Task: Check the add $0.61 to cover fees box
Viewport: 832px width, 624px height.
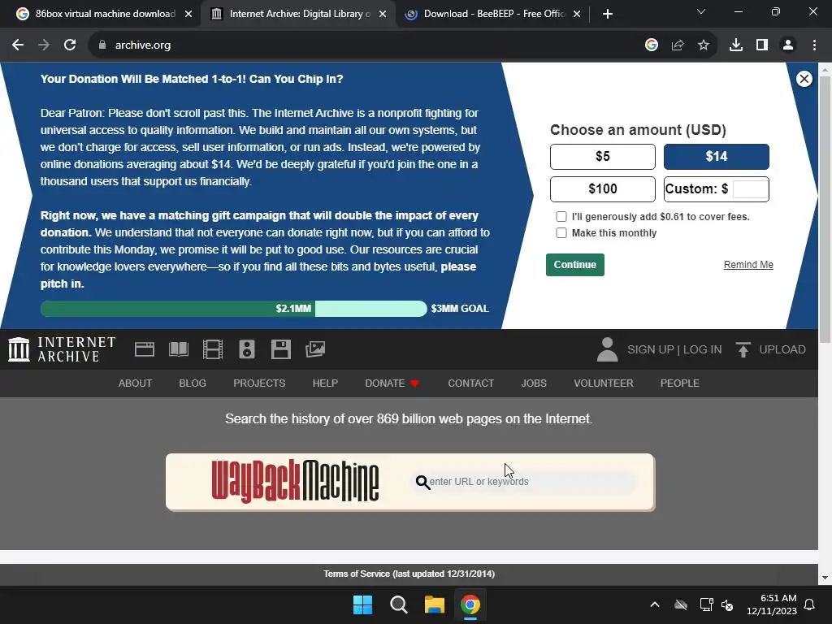Action: 561,216
